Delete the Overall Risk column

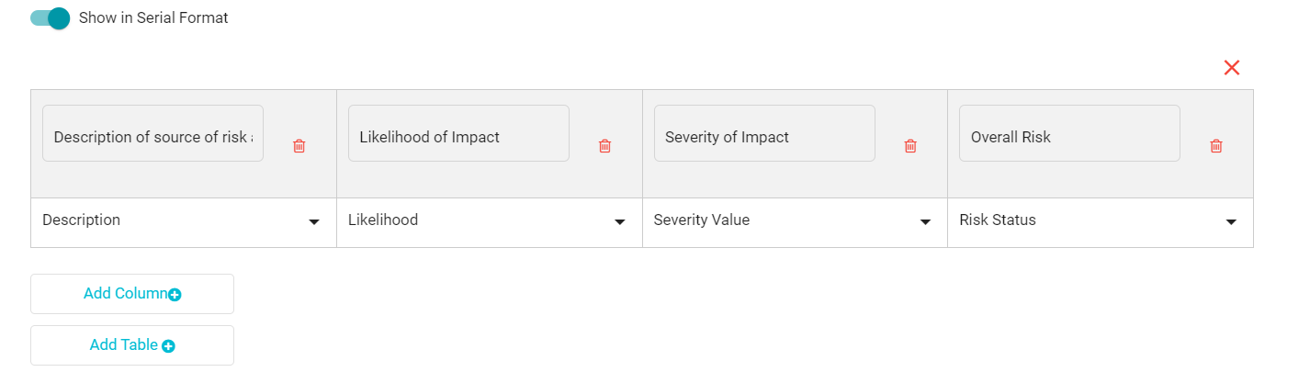coord(1216,146)
